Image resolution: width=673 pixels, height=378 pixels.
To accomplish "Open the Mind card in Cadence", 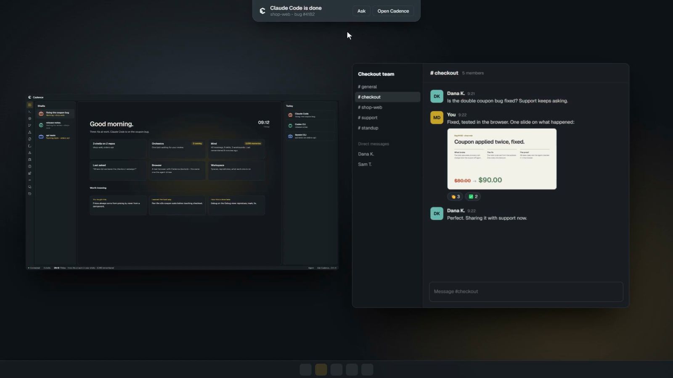I will coord(236,149).
